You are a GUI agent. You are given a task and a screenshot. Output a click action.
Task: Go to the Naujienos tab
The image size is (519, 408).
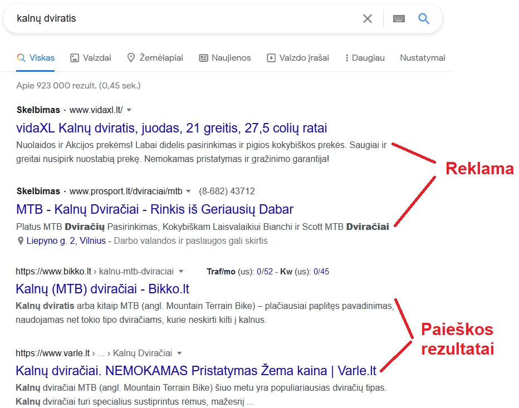pyautogui.click(x=225, y=58)
